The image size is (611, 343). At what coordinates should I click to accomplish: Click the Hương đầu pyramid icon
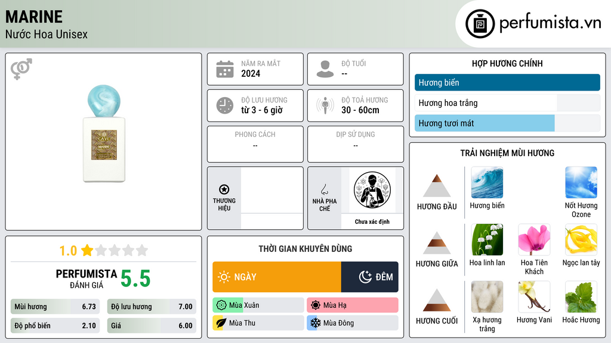pos(437,186)
